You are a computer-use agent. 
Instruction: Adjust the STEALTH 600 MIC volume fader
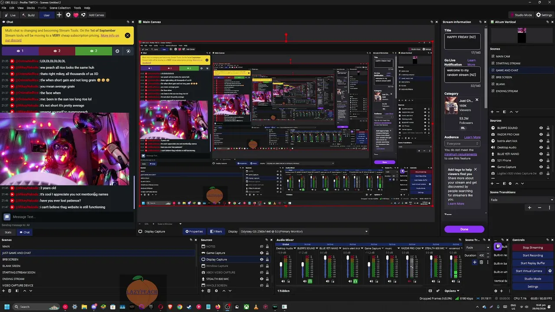click(x=431, y=258)
